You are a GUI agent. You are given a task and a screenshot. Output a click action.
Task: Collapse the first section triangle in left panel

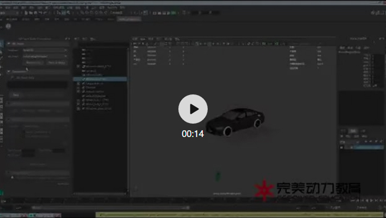[x=9, y=44]
